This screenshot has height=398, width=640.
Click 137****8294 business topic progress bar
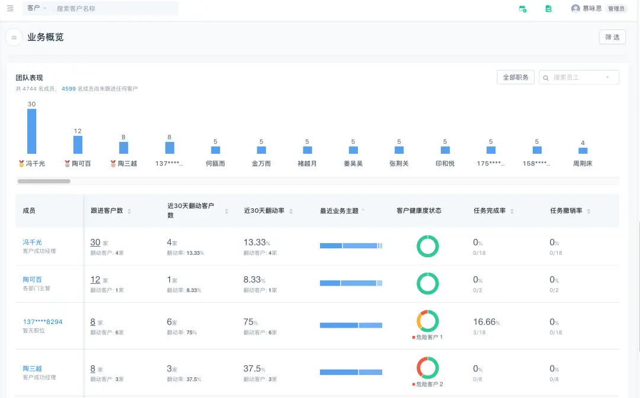click(x=351, y=325)
